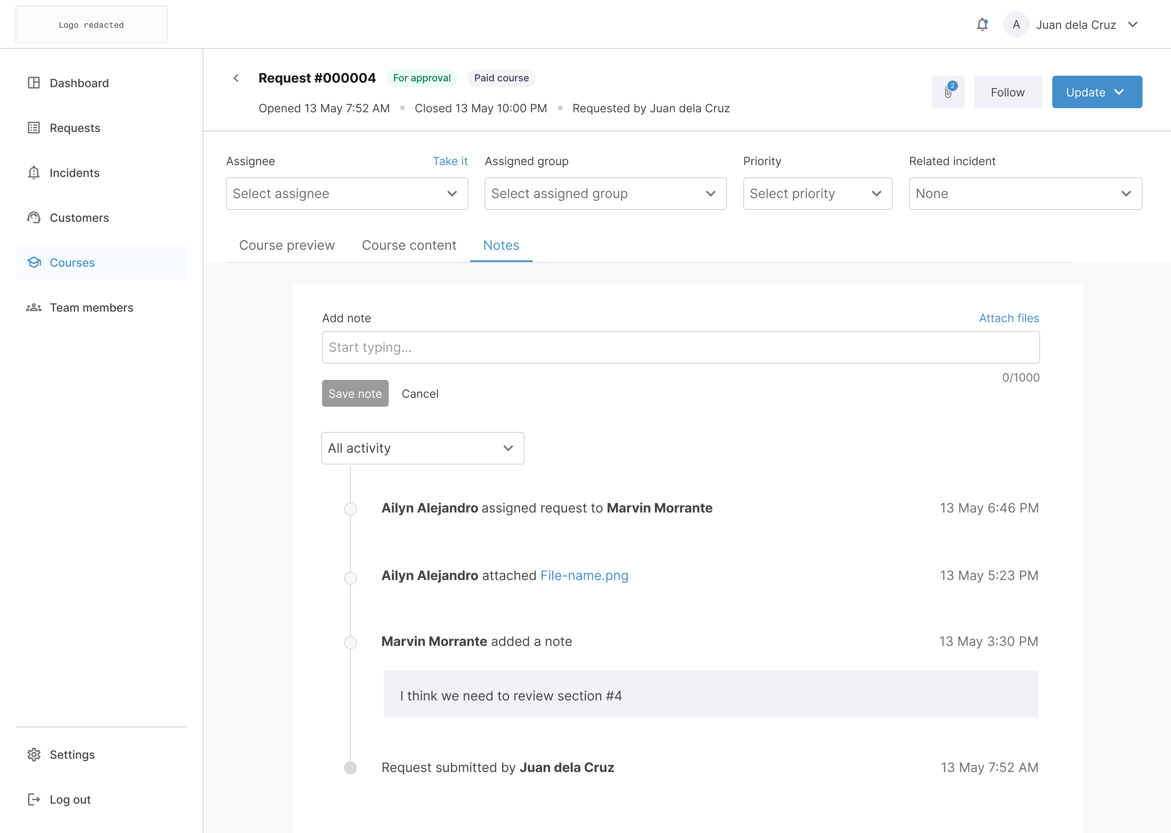Switch to the Course preview tab
The width and height of the screenshot is (1171, 833).
point(287,245)
